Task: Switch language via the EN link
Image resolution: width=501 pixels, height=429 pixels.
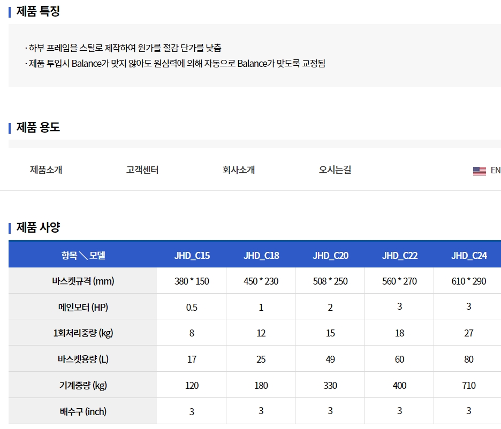Action: [496, 171]
